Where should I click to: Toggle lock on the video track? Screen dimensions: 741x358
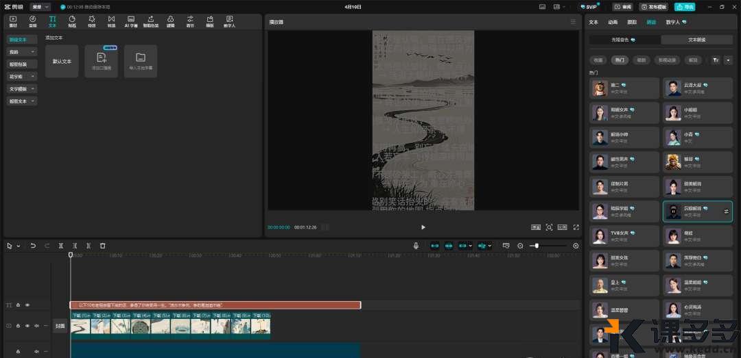click(18, 325)
